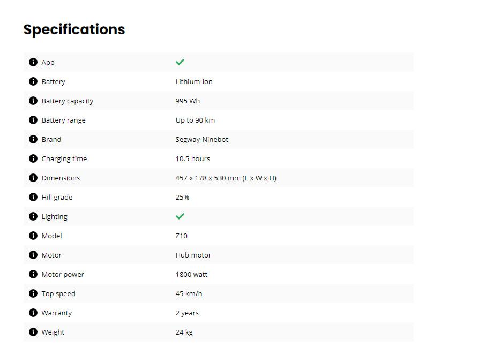Image resolution: width=478 pixels, height=363 pixels.
Task: Click the Model row info icon
Action: 33,236
